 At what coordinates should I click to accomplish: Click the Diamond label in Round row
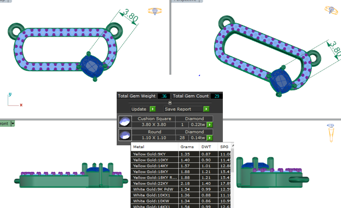(194, 132)
